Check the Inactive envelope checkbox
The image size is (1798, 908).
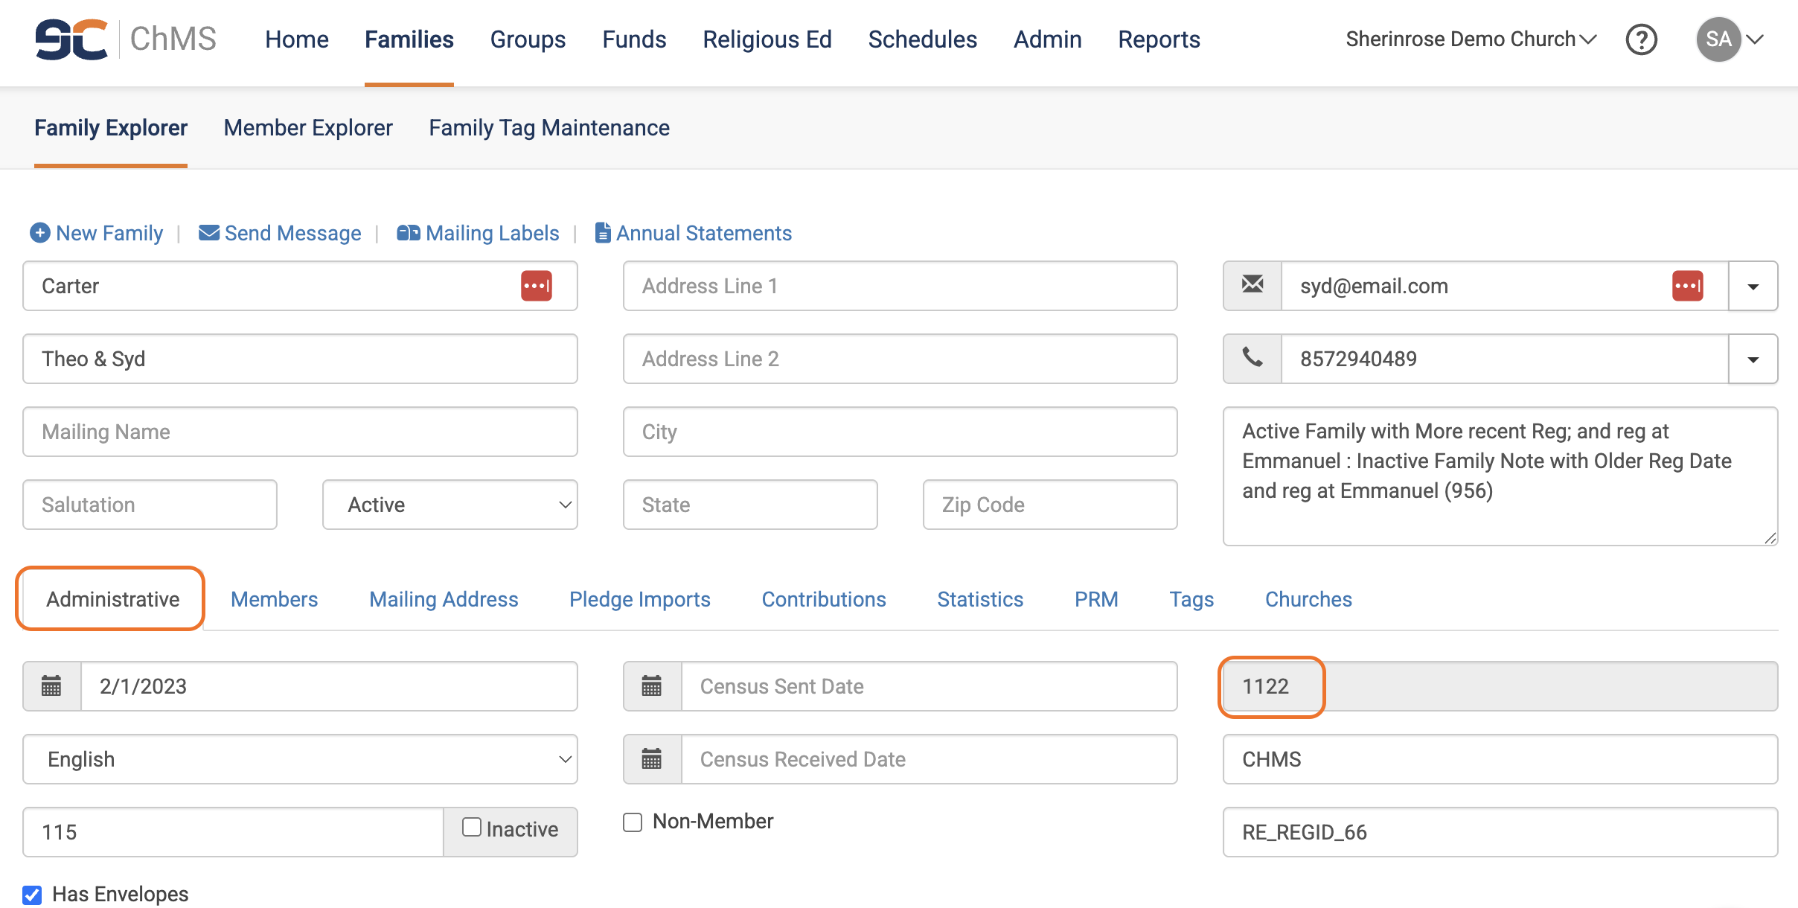click(x=472, y=828)
